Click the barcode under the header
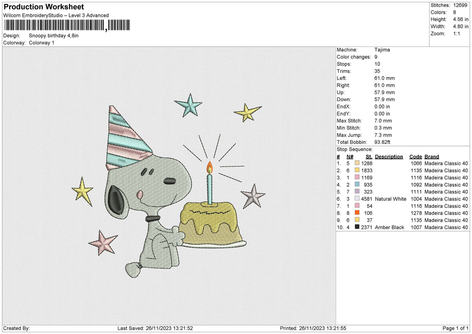Viewport: 472px width, 334px height. pyautogui.click(x=66, y=25)
